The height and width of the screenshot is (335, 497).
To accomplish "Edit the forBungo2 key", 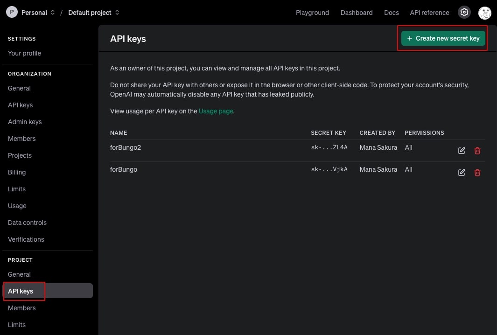I will 462,151.
